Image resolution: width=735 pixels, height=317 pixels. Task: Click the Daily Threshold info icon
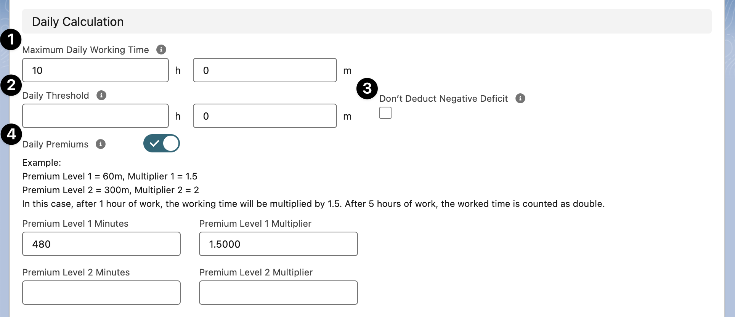coord(101,96)
